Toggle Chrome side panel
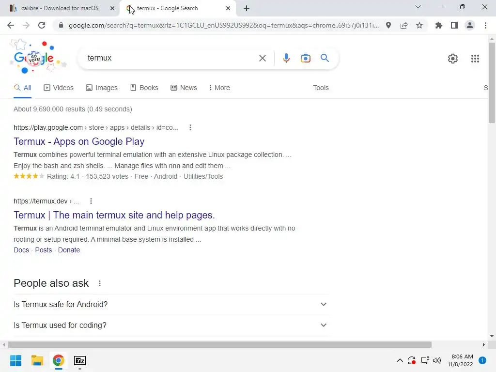Image resolution: width=496 pixels, height=372 pixels. 454,25
